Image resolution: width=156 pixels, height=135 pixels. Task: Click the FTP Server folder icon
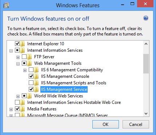[29, 57]
